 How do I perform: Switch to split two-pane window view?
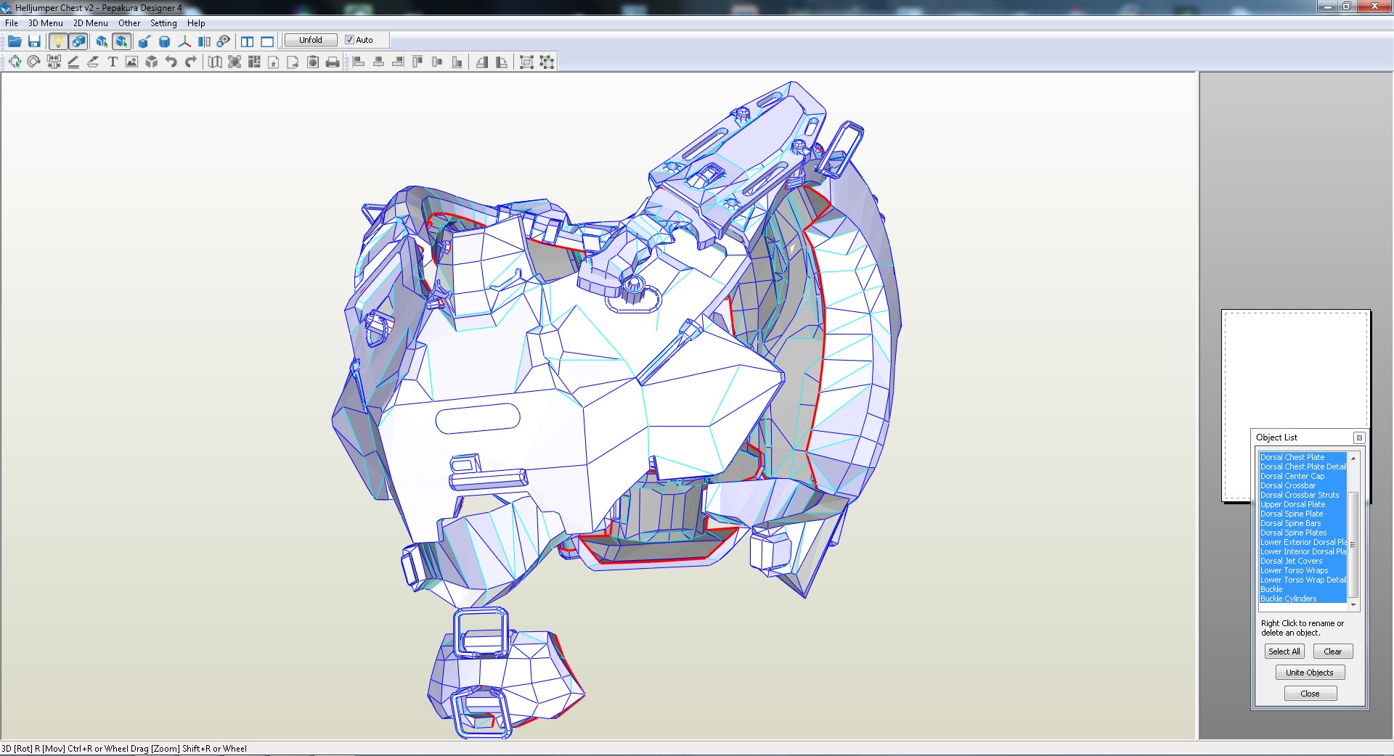(x=248, y=41)
